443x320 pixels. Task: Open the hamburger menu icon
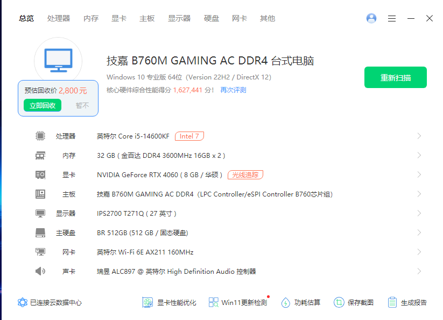391,19
